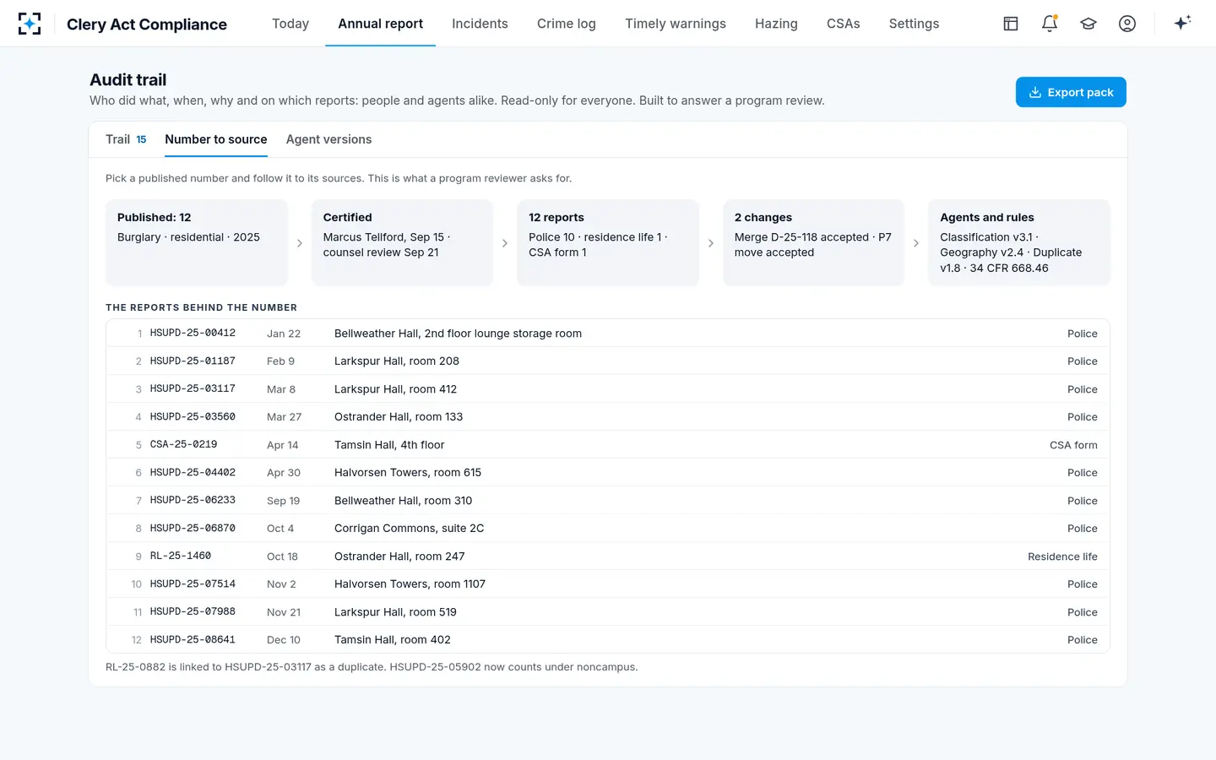Open the Agent versions sub-tab
Screen dimensions: 1216x760
[x=328, y=139]
